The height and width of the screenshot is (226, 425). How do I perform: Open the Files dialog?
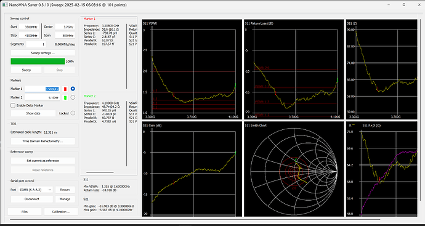(x=25, y=212)
